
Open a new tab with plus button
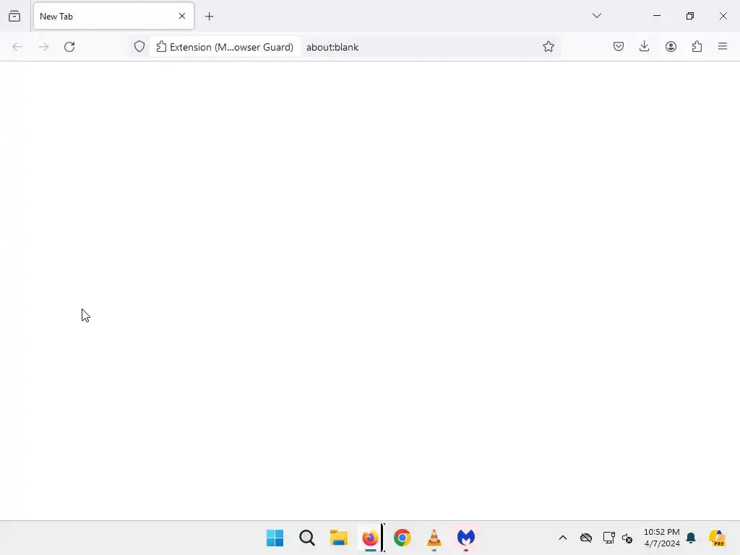coord(210,17)
